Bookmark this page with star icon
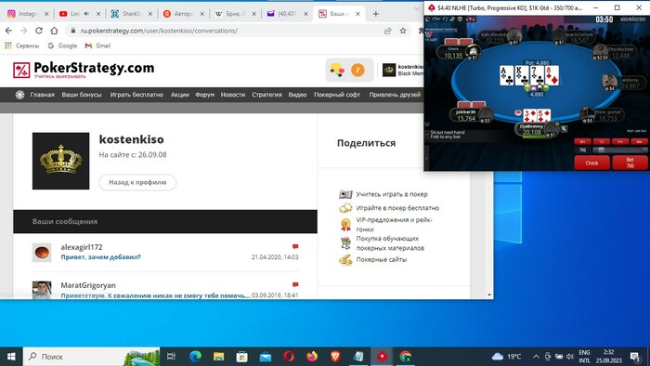The image size is (650, 366). tap(403, 31)
